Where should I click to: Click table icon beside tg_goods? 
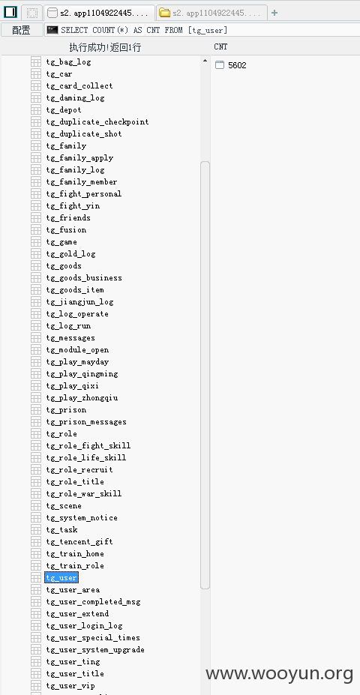(x=36, y=265)
